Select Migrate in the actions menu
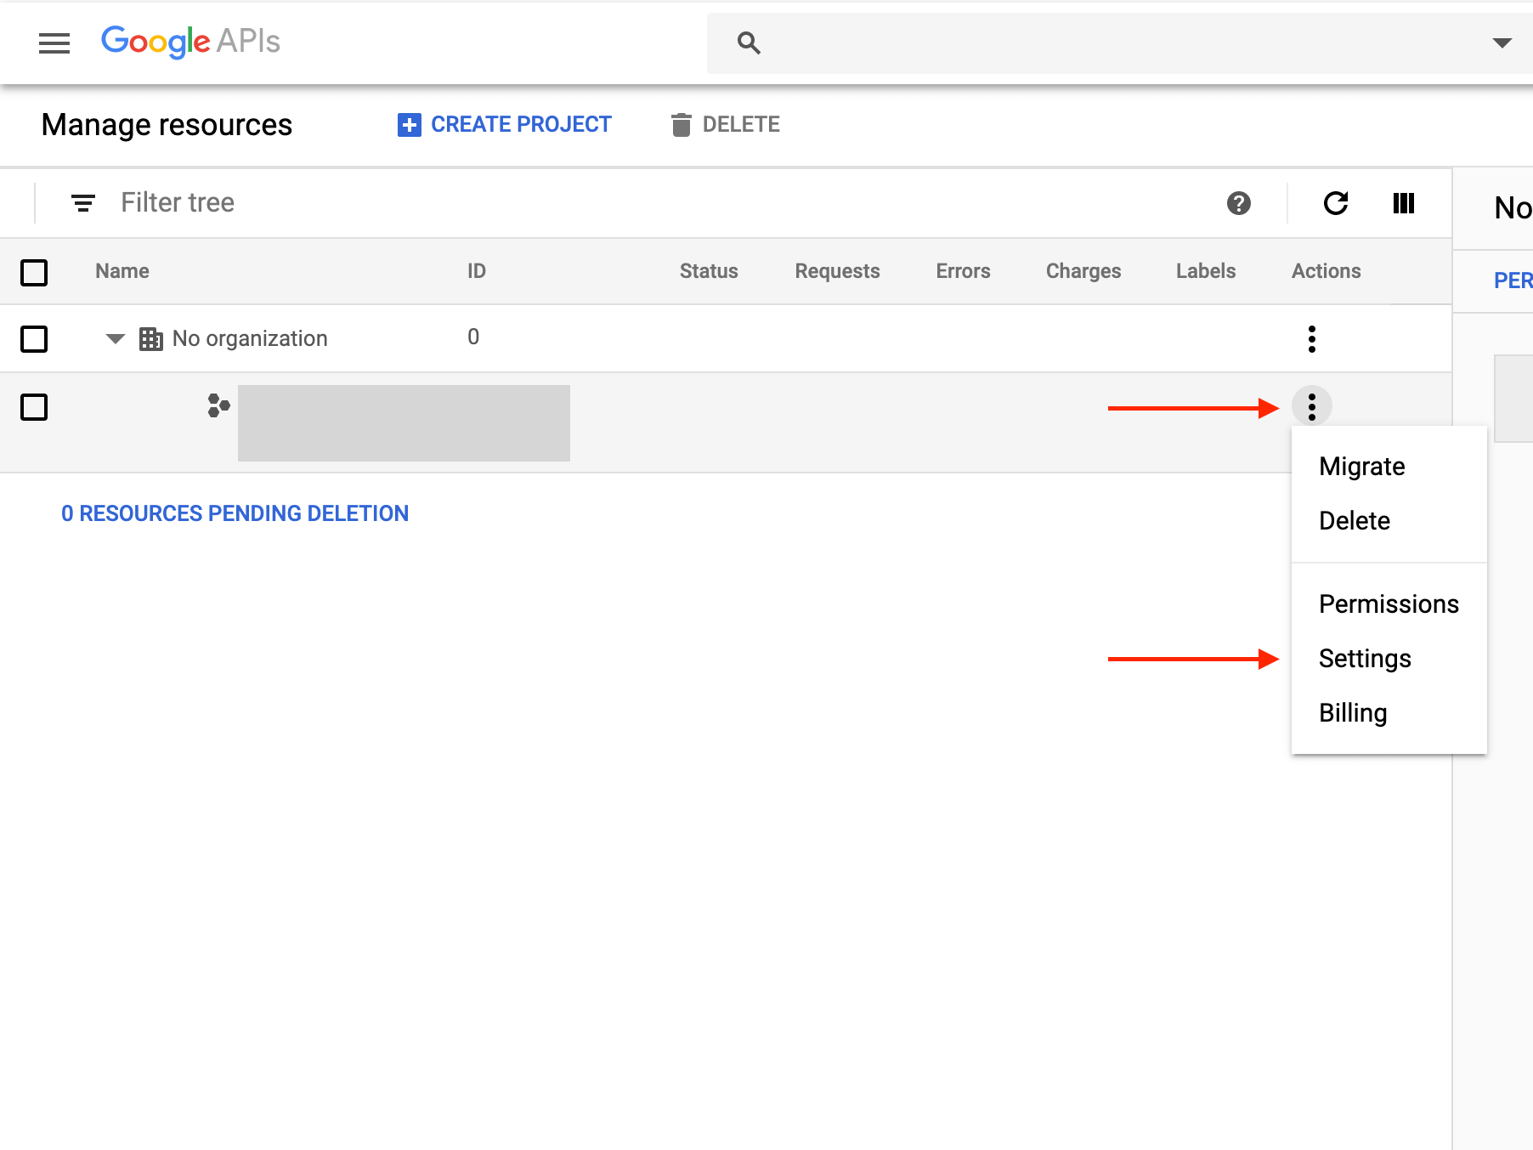 1361,467
